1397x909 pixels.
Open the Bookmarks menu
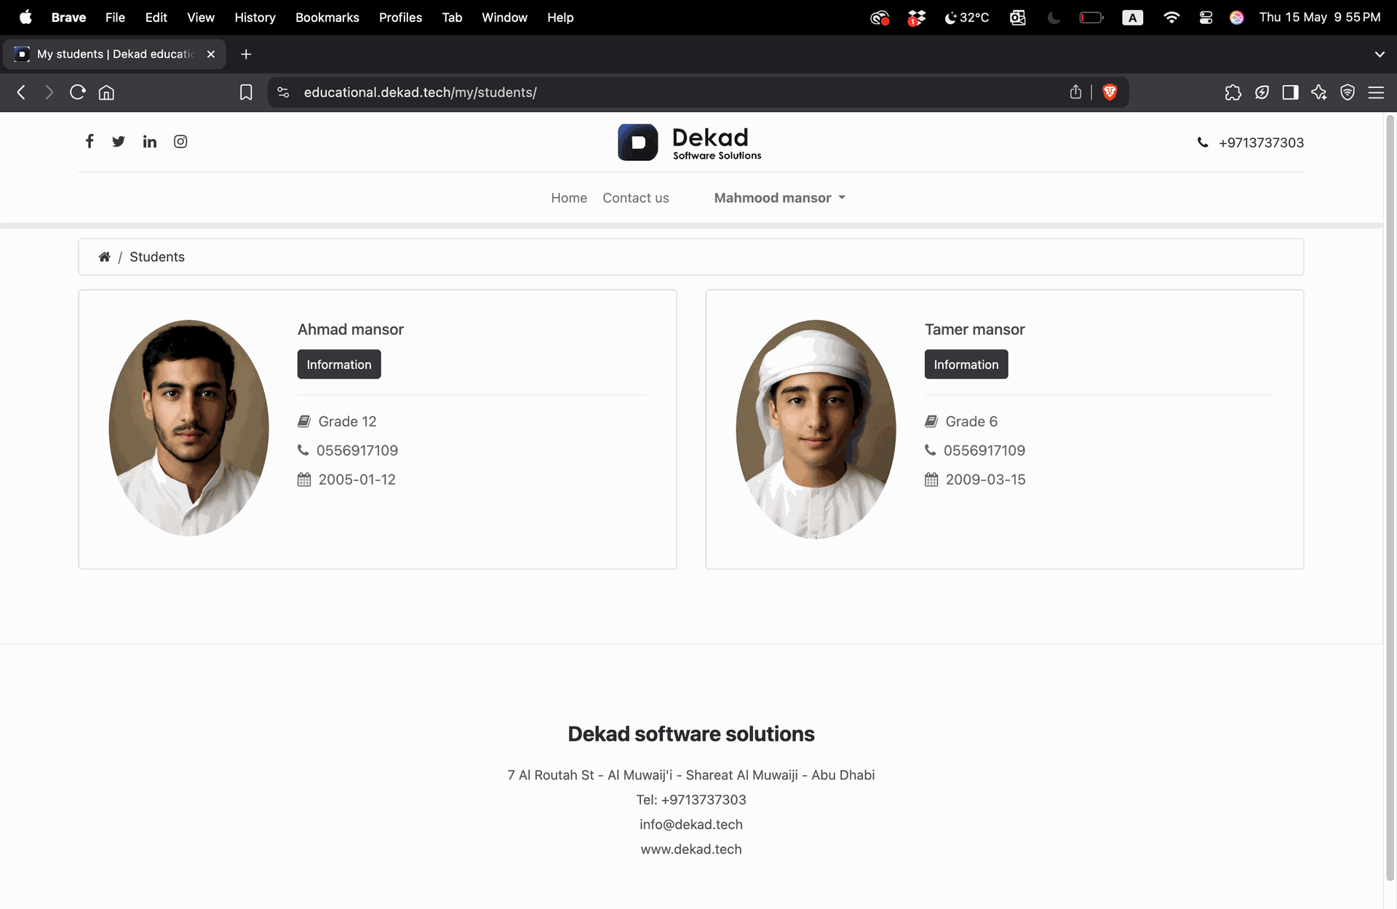[x=327, y=17]
